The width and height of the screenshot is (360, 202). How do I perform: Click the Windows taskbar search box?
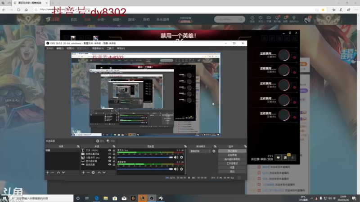[x=41, y=198]
